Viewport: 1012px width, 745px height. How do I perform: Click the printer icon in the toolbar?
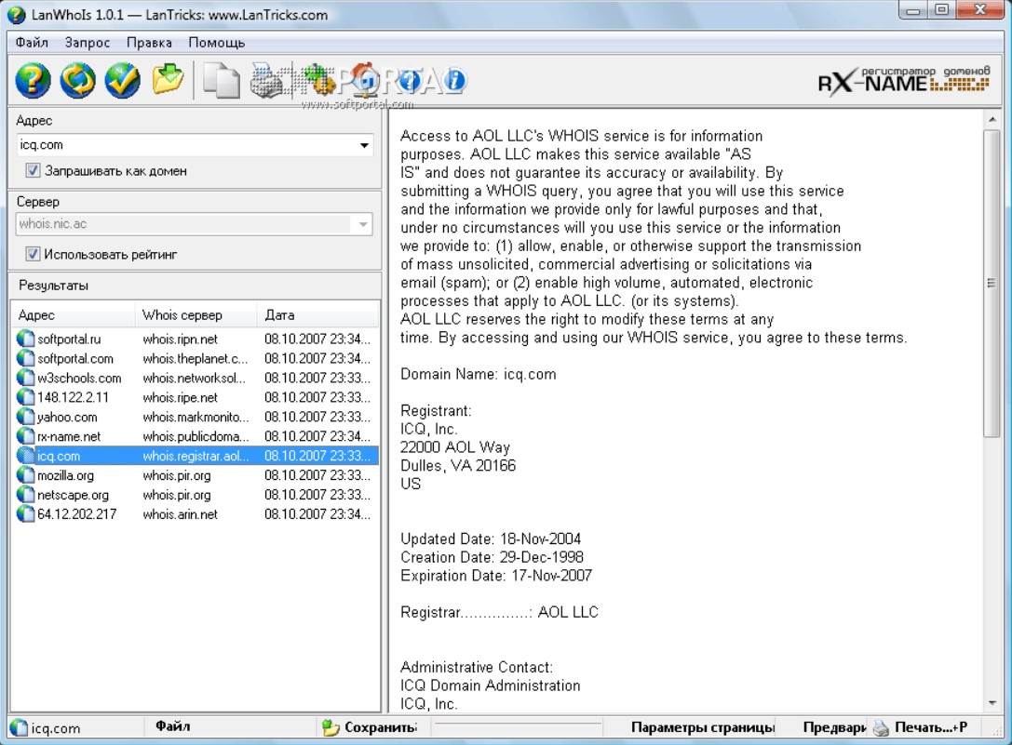coord(268,81)
